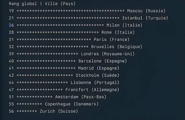Click on Bruxelles (Belgique) entry
Screen dimensions: 185x120
117,47
